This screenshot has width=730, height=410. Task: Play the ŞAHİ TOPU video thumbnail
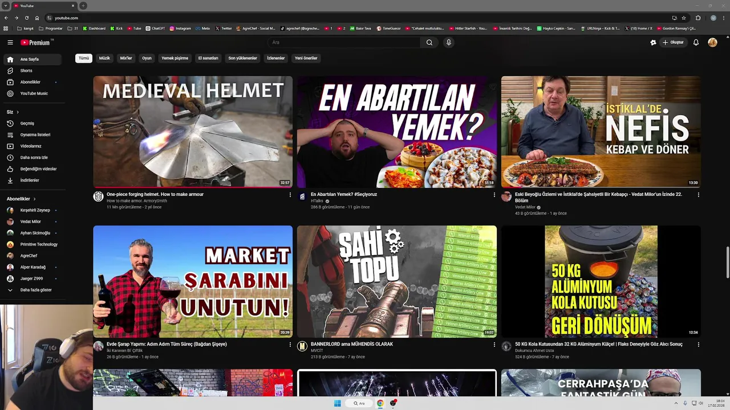(397, 281)
